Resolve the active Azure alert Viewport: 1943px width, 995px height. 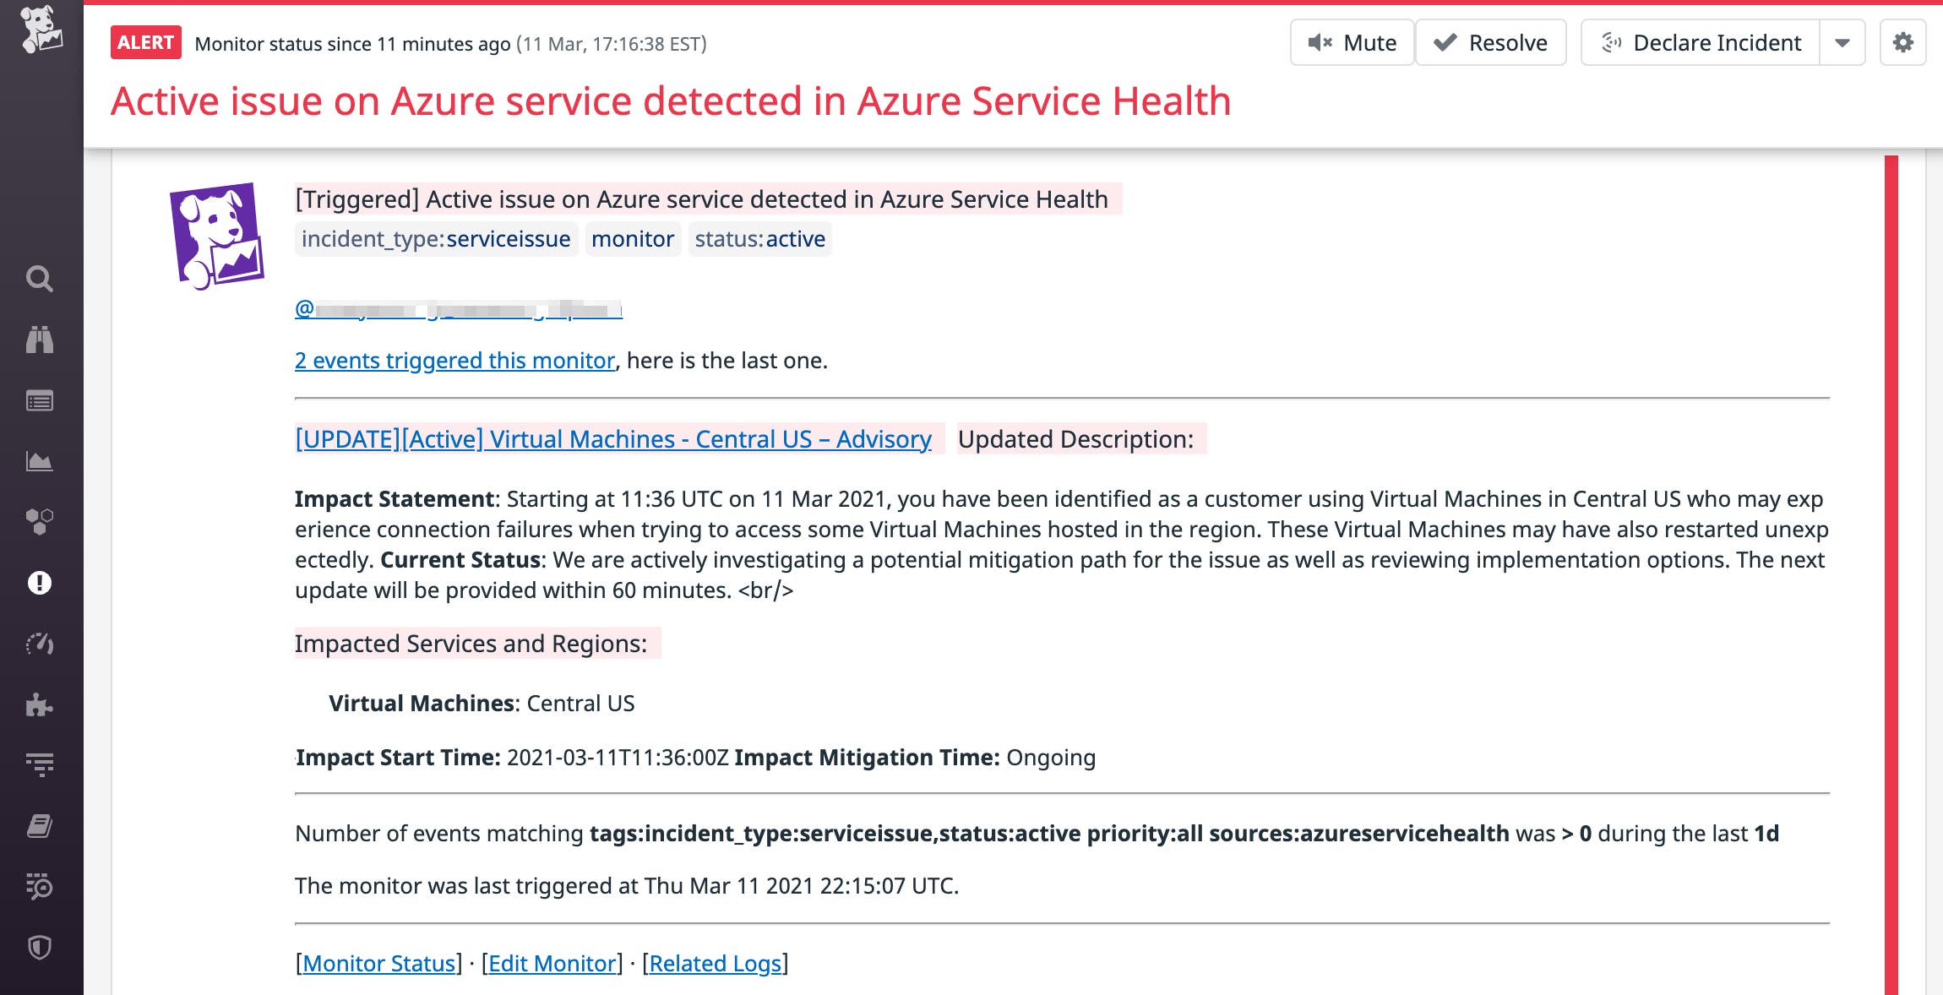click(x=1491, y=41)
